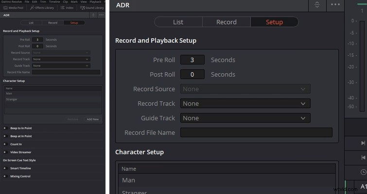367x194 pixels.
Task: Click Record File Name field in enlarged panel
Action: click(256, 132)
